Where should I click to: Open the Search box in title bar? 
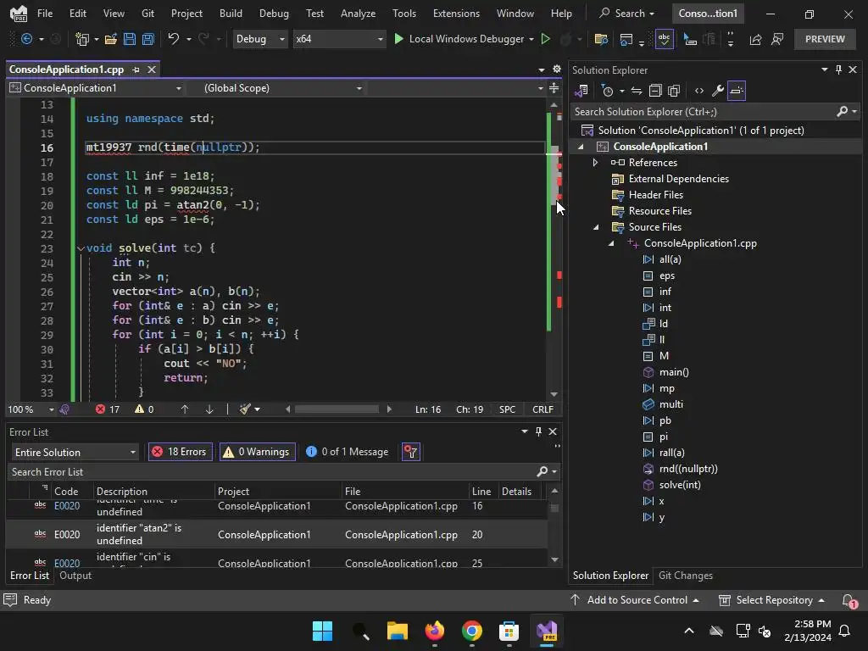tap(627, 14)
